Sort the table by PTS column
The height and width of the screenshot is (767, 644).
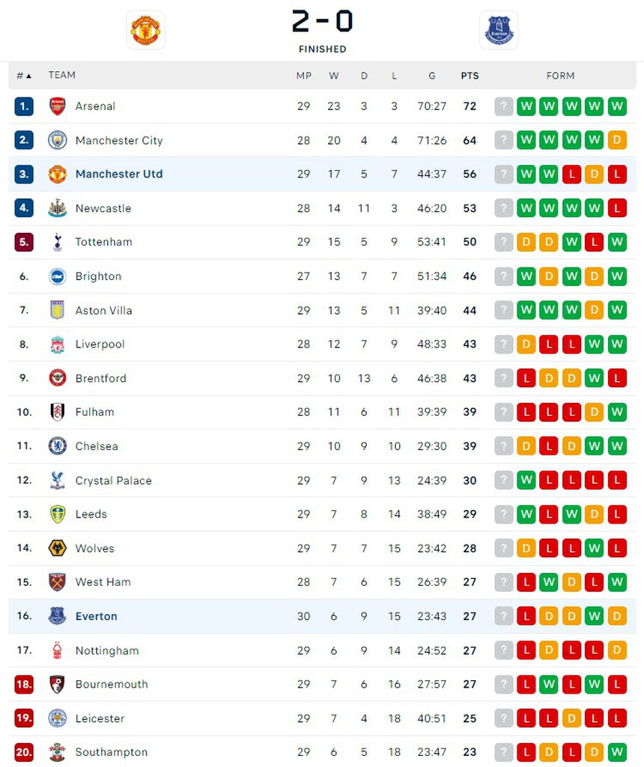[x=470, y=75]
